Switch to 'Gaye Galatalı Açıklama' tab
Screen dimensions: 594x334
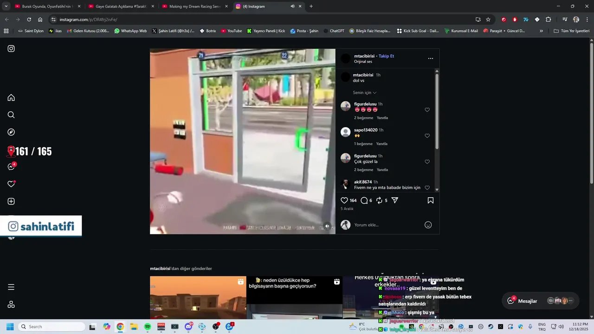pos(121,6)
